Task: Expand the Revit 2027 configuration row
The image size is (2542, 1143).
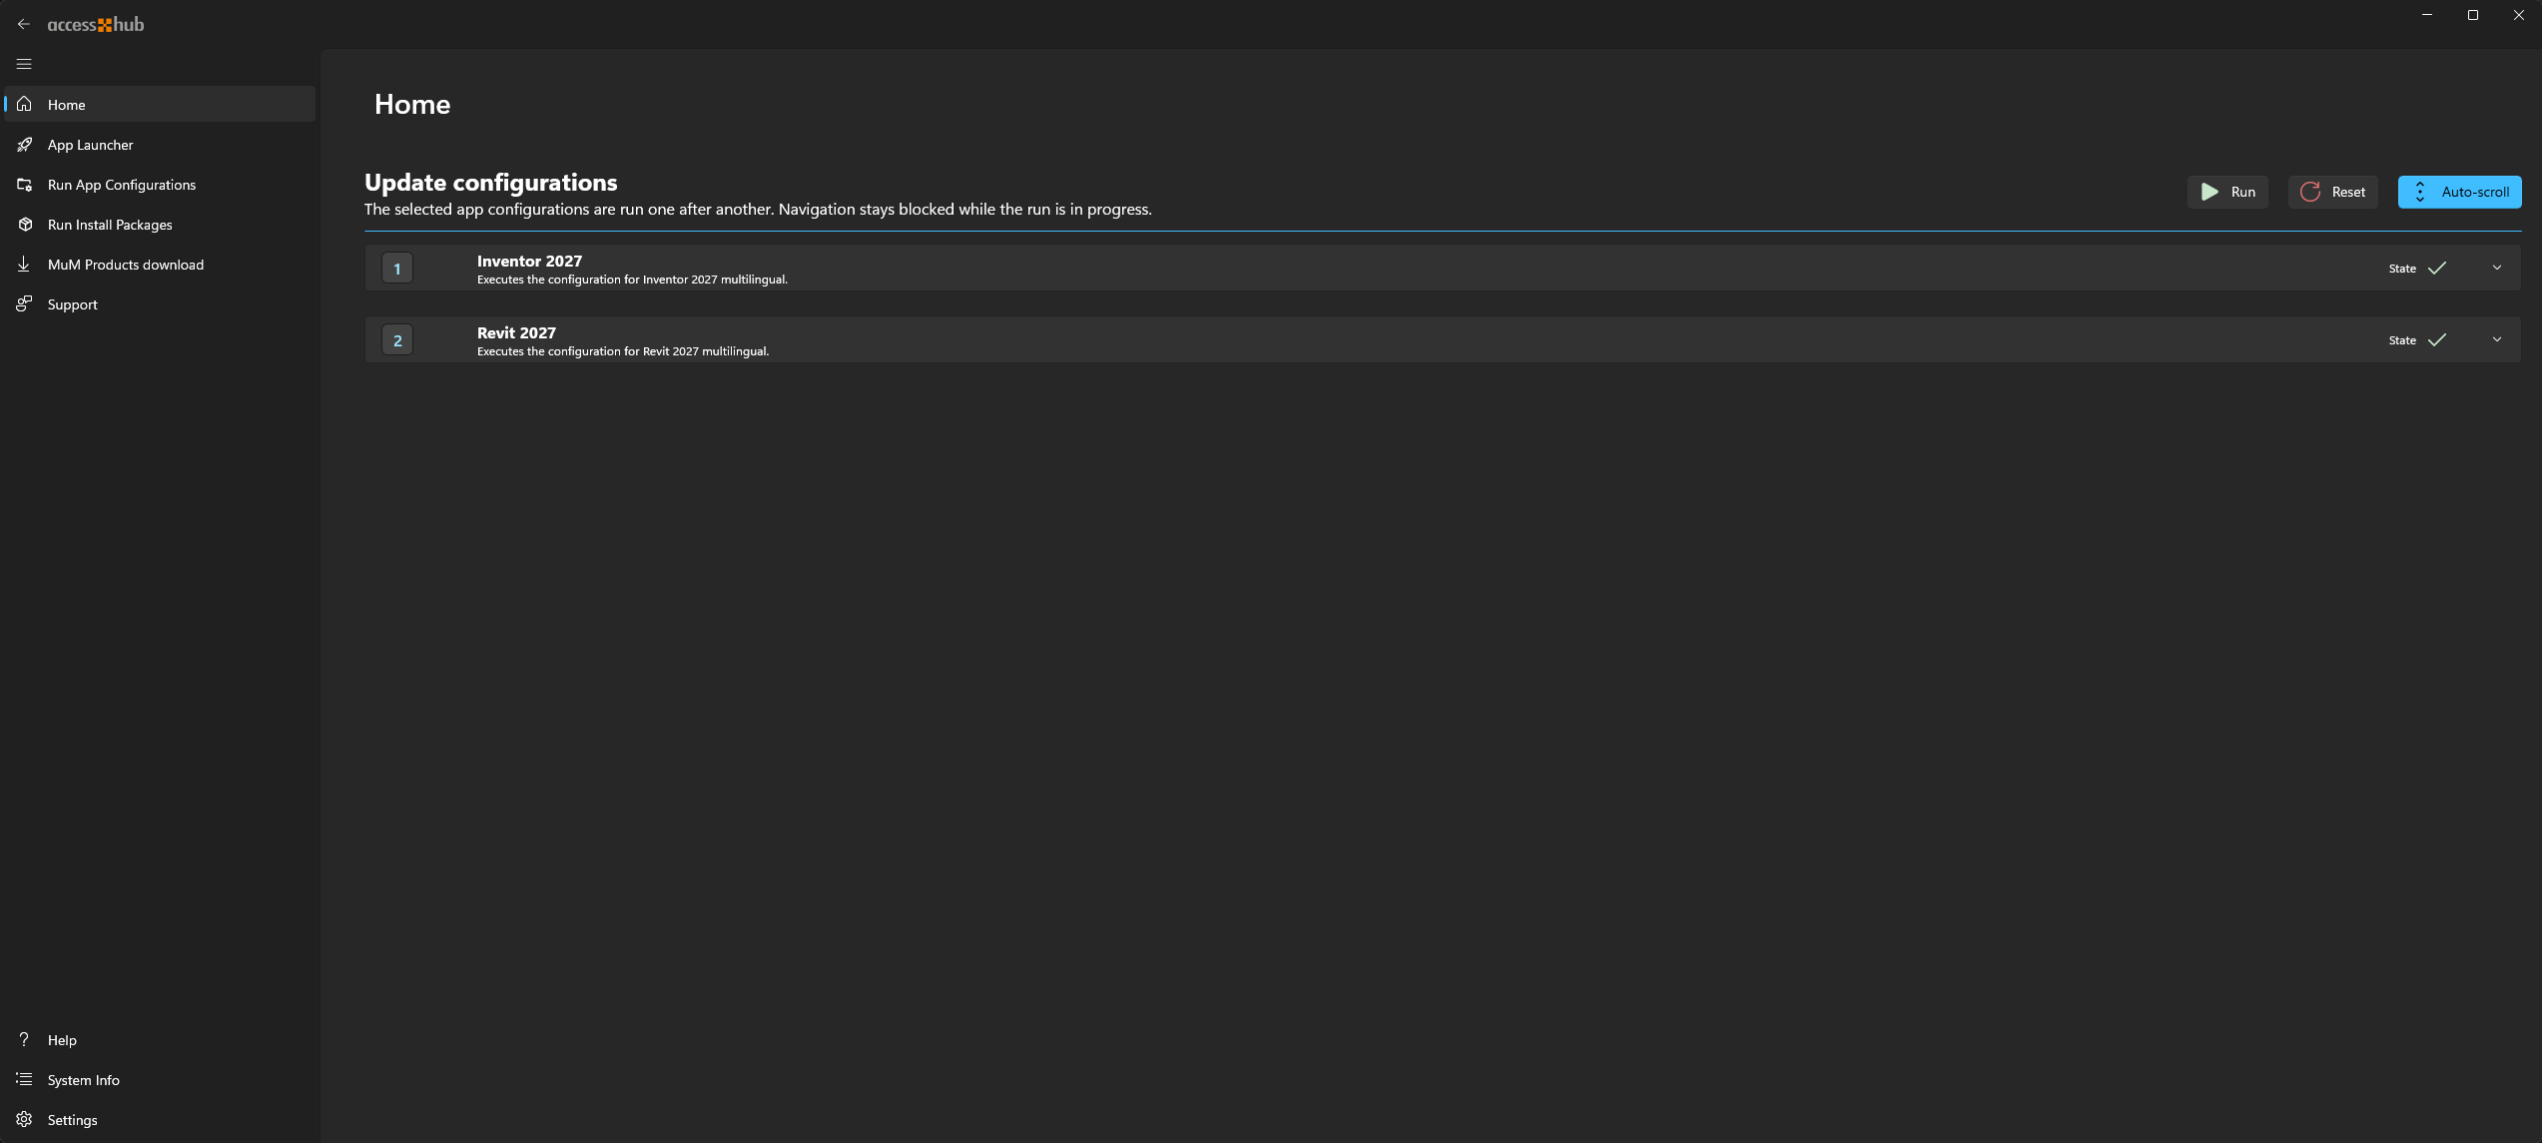Action: [x=2496, y=339]
